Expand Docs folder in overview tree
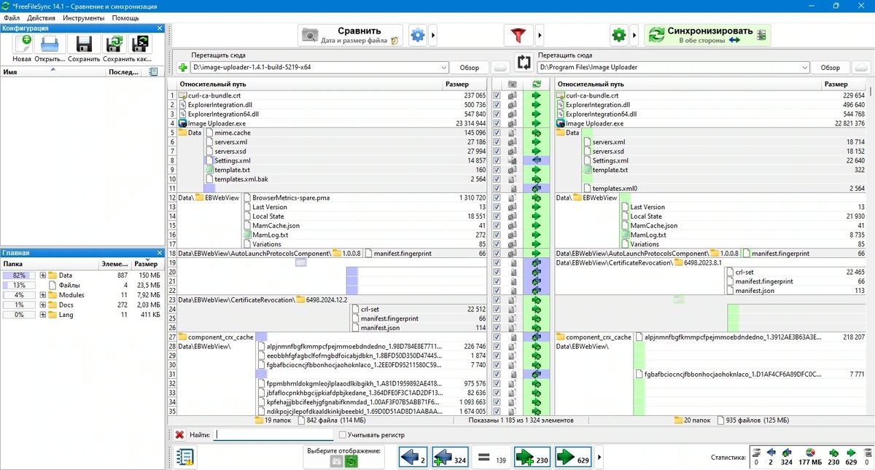875x470 pixels. pyautogui.click(x=43, y=305)
